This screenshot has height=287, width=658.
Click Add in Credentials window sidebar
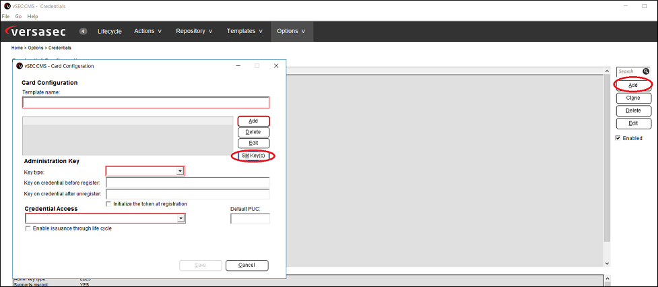633,85
